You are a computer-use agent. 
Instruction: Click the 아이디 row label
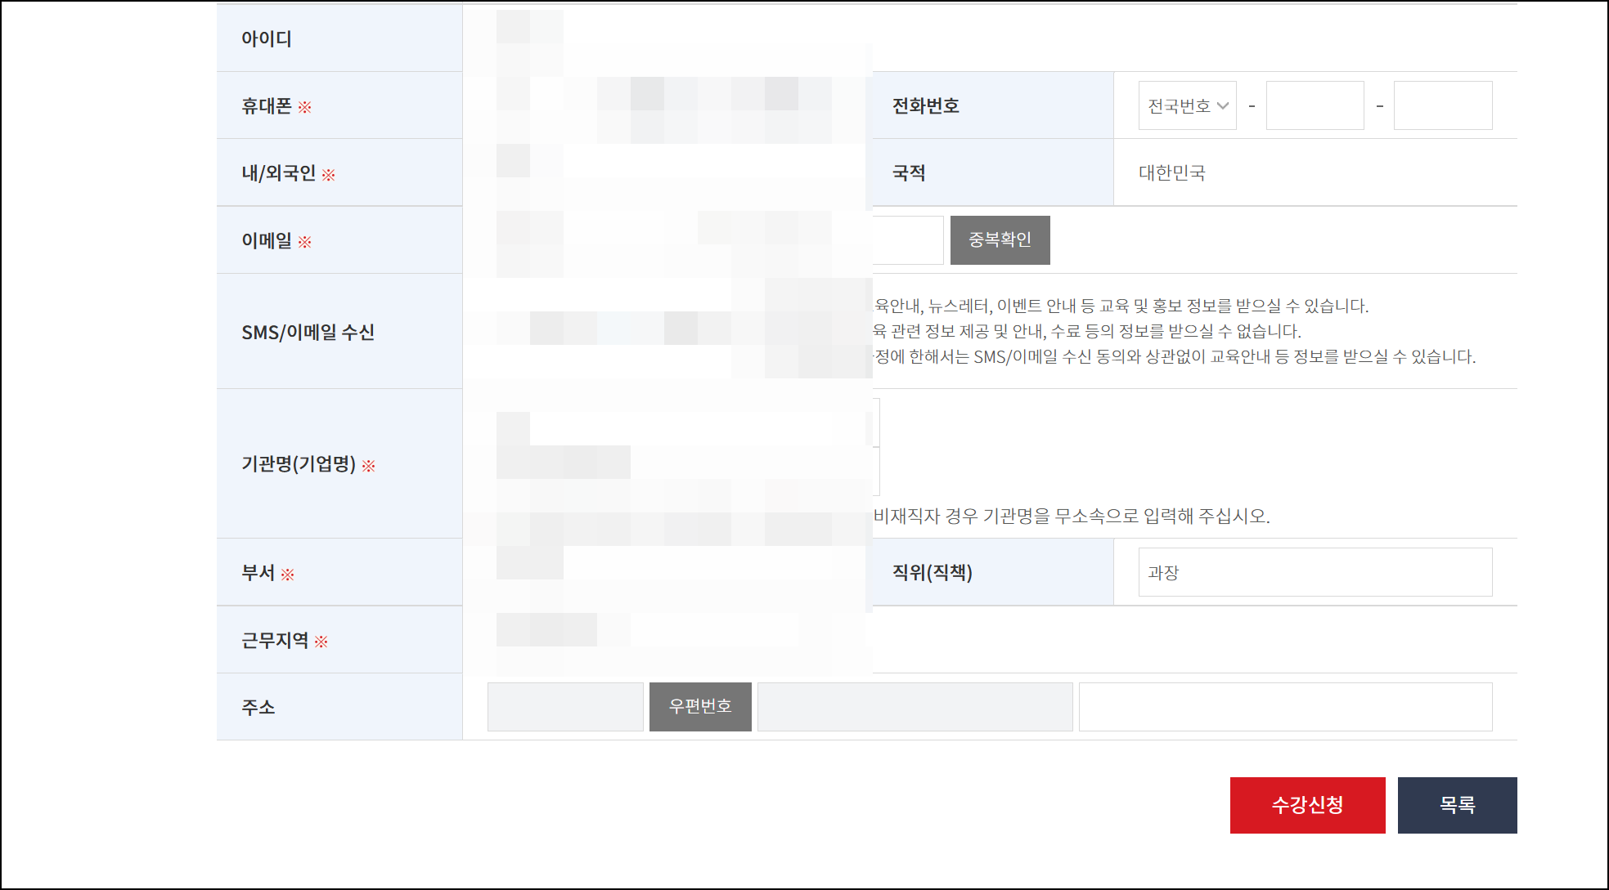267,38
